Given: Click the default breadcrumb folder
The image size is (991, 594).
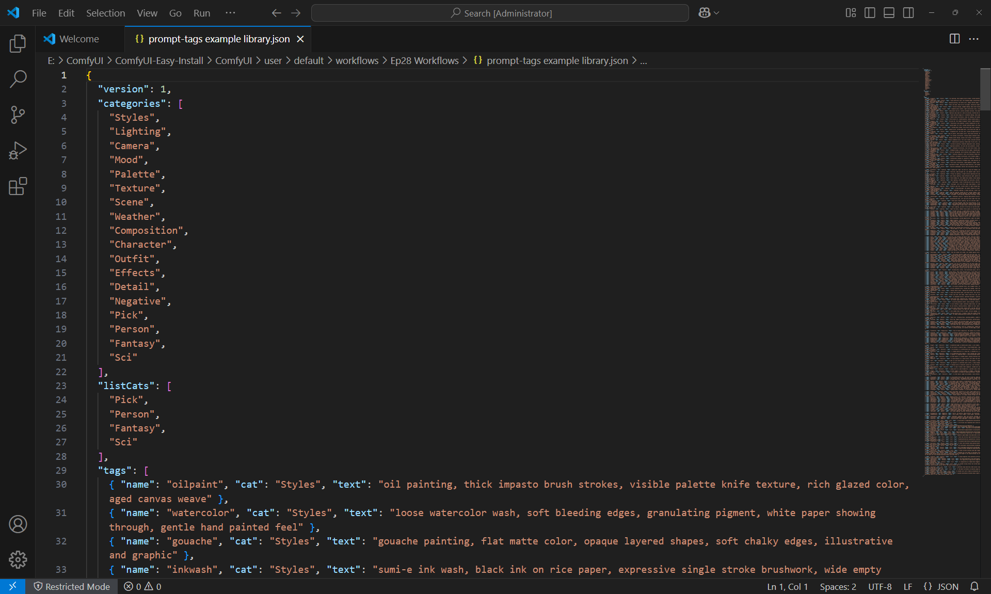Looking at the screenshot, I should pos(309,60).
